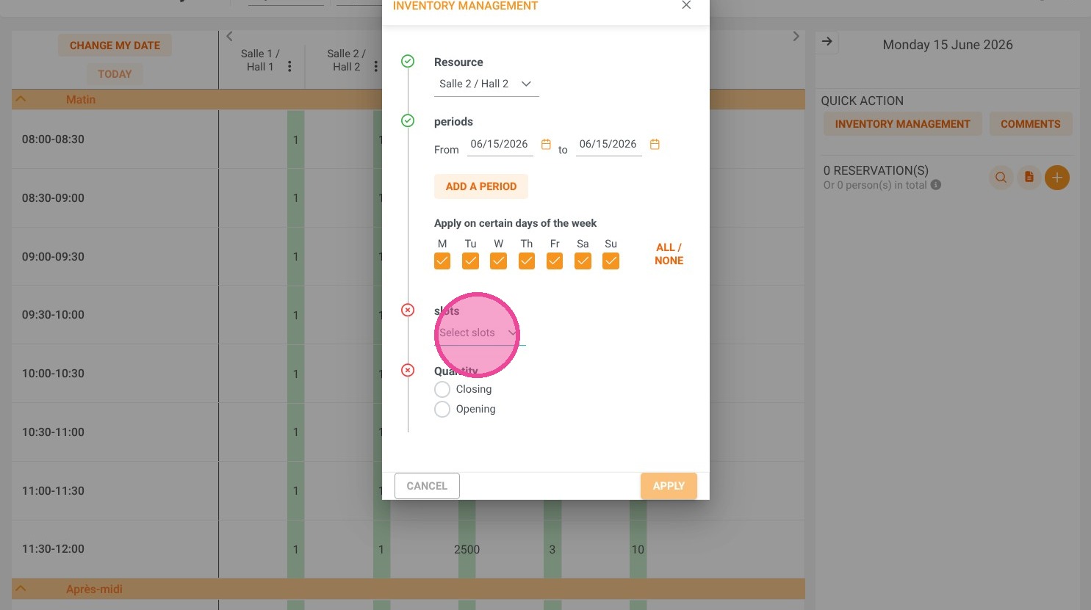The height and width of the screenshot is (610, 1091).
Task: Click CHANGE MY DATE button
Action: point(115,46)
